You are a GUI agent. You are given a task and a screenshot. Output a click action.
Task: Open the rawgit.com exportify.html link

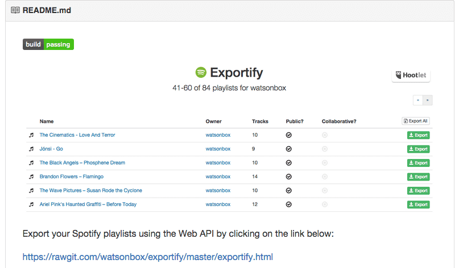(x=148, y=257)
